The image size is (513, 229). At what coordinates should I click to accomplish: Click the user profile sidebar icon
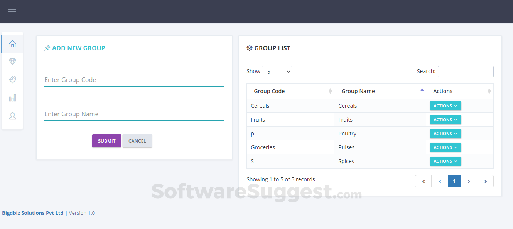pos(12,116)
